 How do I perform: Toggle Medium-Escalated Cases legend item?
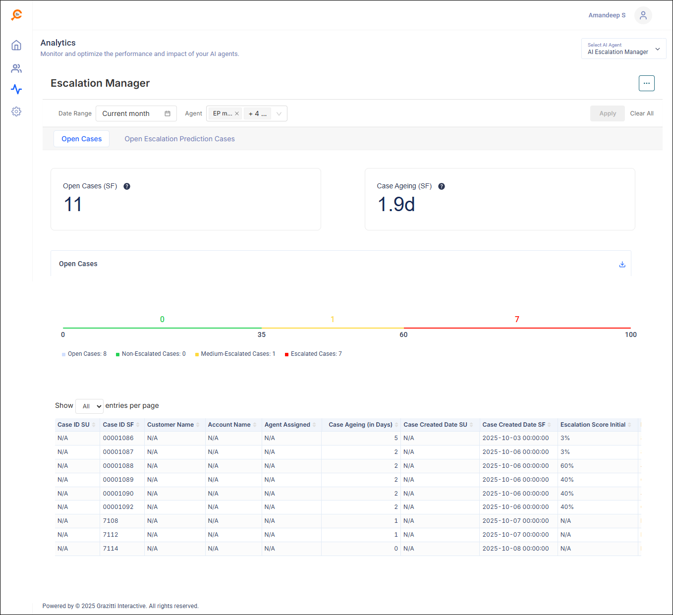pos(235,354)
